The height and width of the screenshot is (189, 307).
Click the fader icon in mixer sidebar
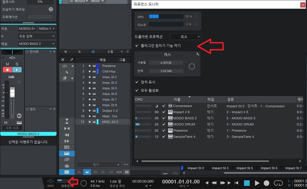(x=65, y=78)
